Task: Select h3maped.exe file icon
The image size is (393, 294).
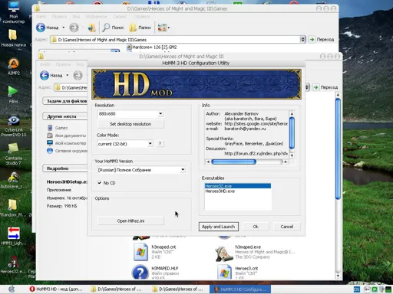Action: click(x=224, y=253)
